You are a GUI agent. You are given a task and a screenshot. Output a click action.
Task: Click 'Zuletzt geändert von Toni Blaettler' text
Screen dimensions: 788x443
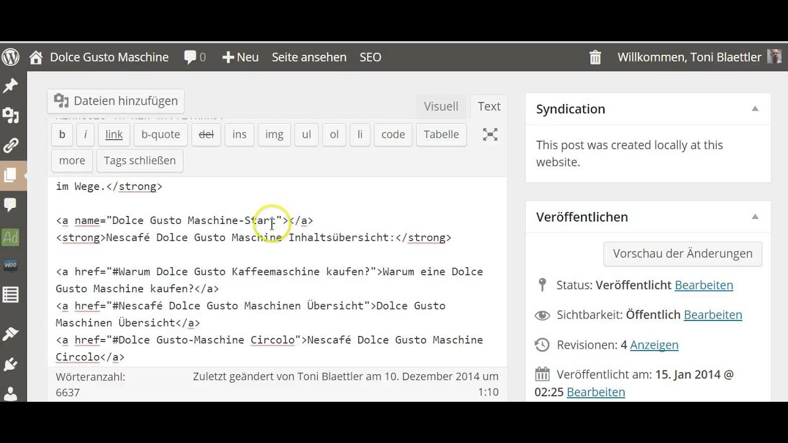tap(278, 377)
